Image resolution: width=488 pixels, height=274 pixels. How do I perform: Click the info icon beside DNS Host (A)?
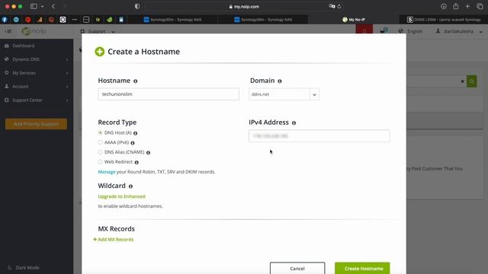coord(136,133)
